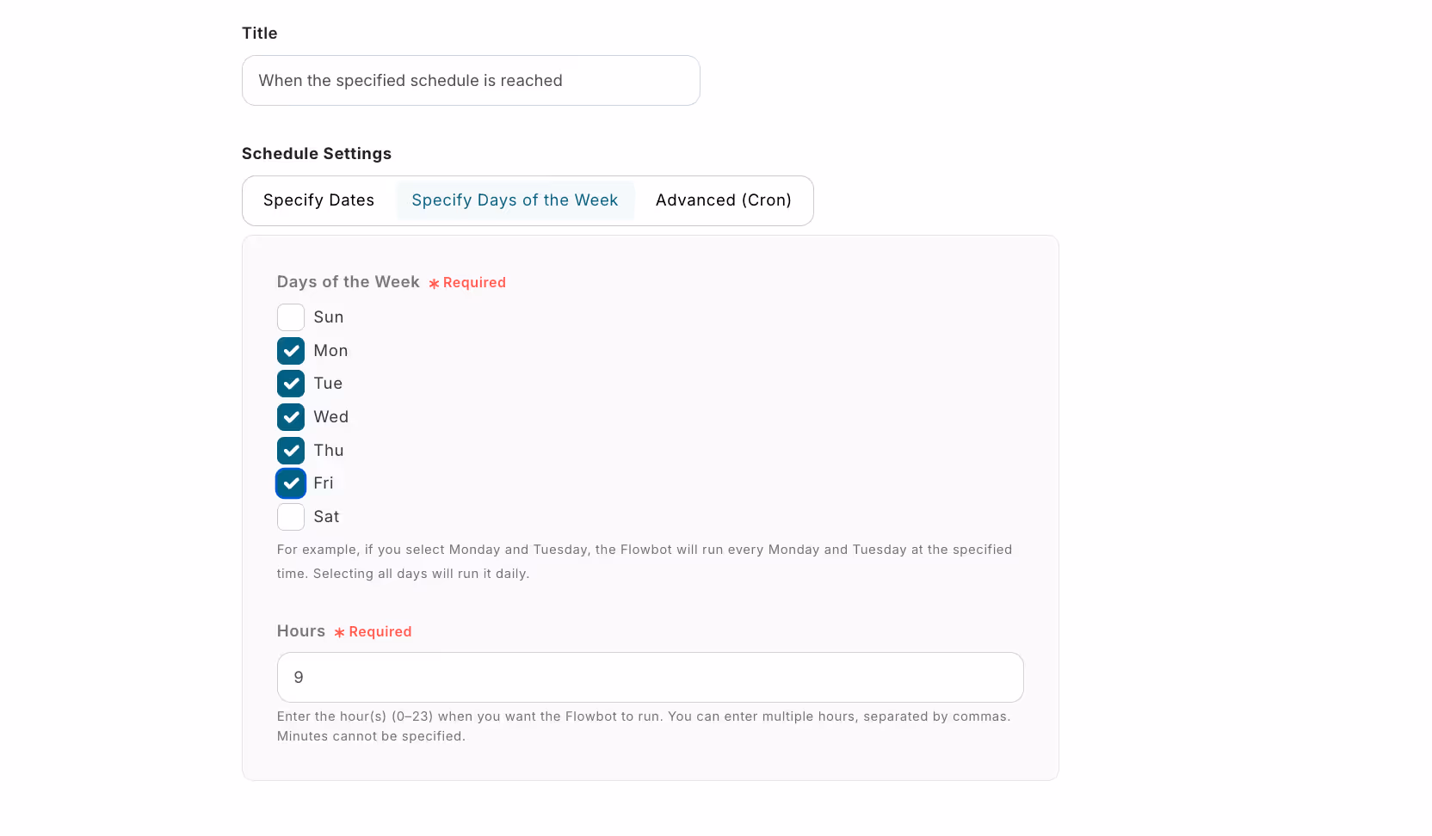
Task: Click the Required marker beside Hours
Action: 373,632
